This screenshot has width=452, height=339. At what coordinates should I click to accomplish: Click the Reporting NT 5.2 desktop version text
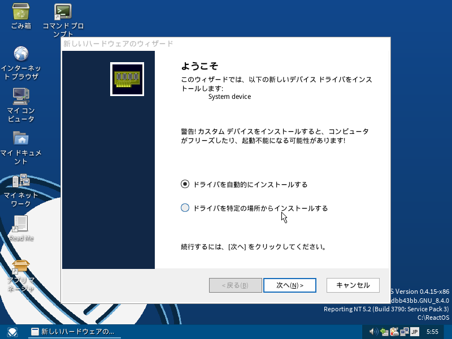(386, 309)
